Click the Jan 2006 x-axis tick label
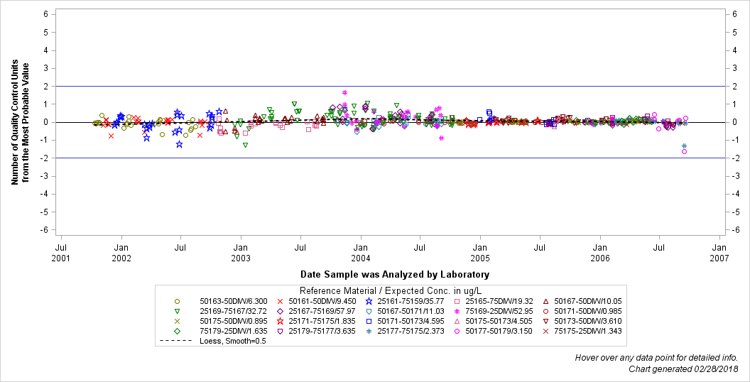 600,253
